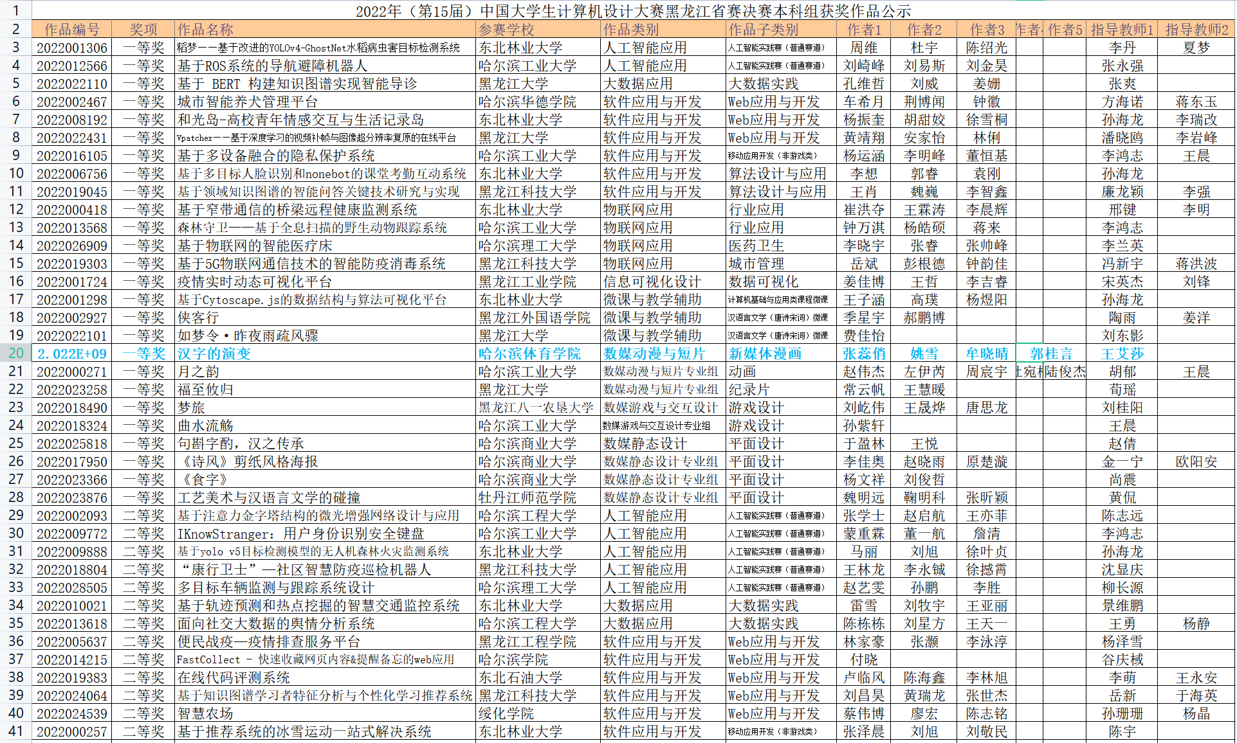Image resolution: width=1237 pixels, height=743 pixels.
Task: Select the 哈尔滨体育学院 cell
Action: (529, 354)
